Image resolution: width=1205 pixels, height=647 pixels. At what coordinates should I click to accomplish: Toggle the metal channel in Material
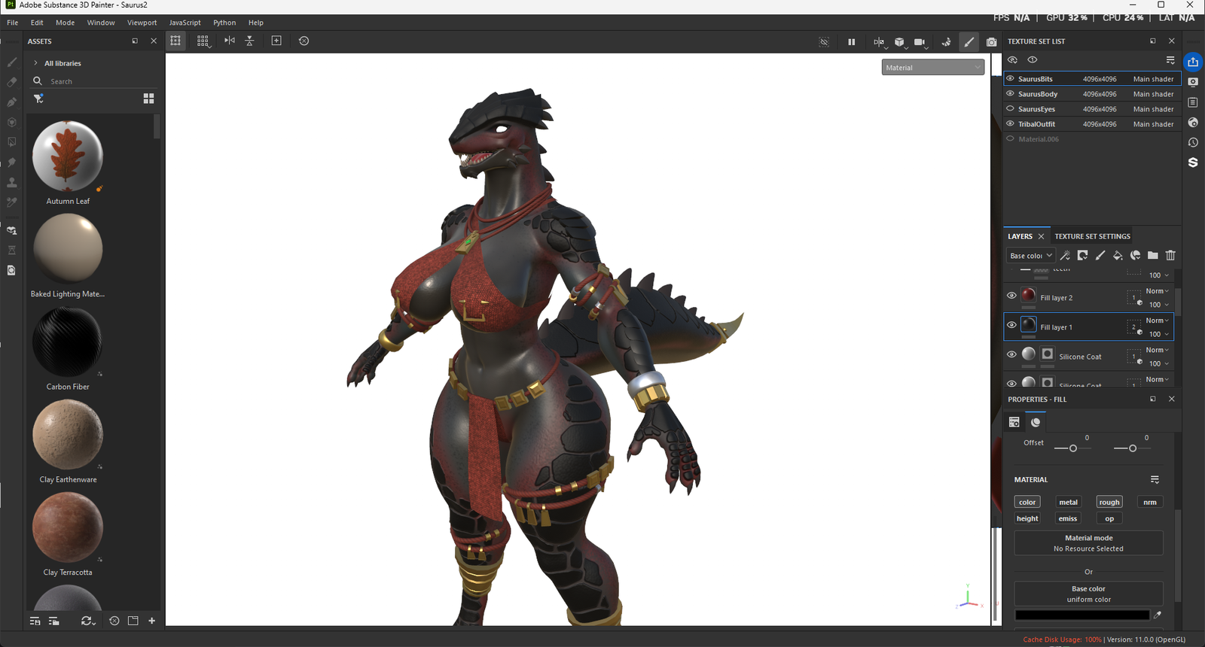[1068, 502]
